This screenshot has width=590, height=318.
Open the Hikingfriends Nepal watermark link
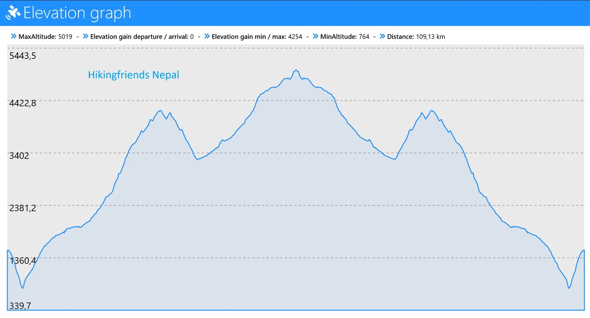point(133,75)
